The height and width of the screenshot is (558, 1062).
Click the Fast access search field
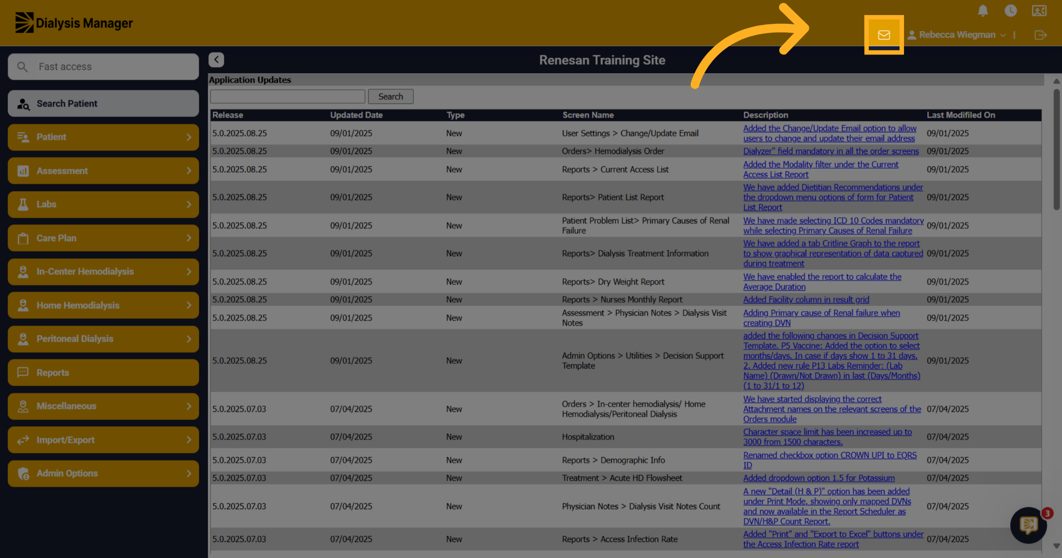pyautogui.click(x=103, y=67)
